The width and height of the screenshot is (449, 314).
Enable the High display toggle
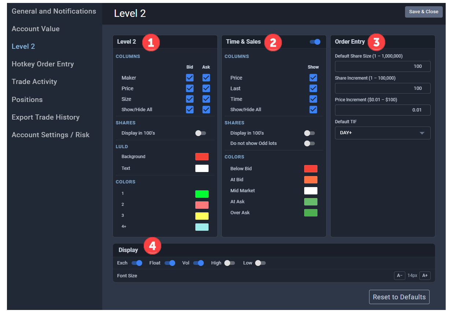click(229, 263)
